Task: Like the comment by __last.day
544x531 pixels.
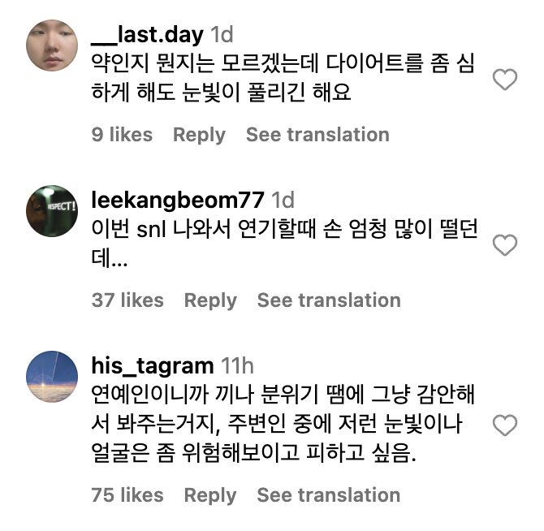Action: pos(505,80)
